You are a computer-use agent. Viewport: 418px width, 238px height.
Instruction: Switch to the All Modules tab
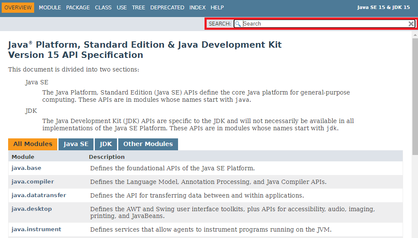pyautogui.click(x=33, y=144)
